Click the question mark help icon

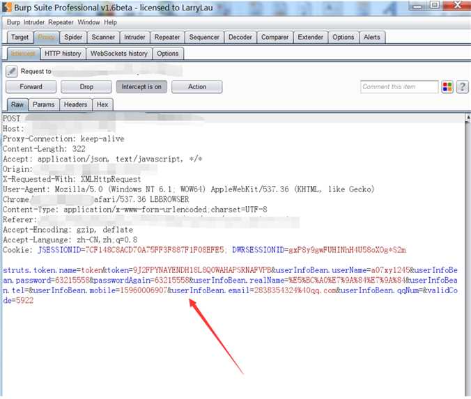coord(462,87)
